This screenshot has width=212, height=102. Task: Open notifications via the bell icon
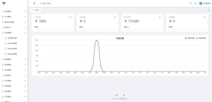tap(195, 3)
